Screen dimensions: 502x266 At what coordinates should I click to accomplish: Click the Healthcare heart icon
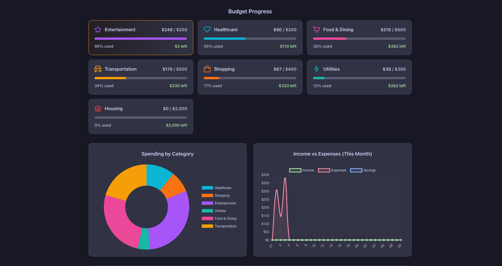click(x=207, y=29)
